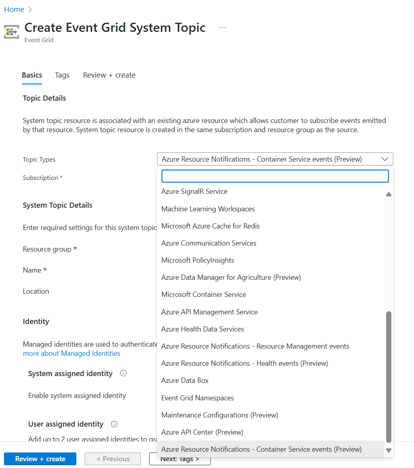The height and width of the screenshot is (468, 414).
Task: Pick Azure Data Manager for Agriculture (Preview)
Action: [x=271, y=278]
